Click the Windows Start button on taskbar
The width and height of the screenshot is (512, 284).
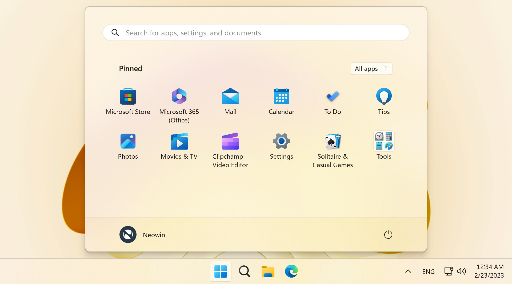(221, 271)
